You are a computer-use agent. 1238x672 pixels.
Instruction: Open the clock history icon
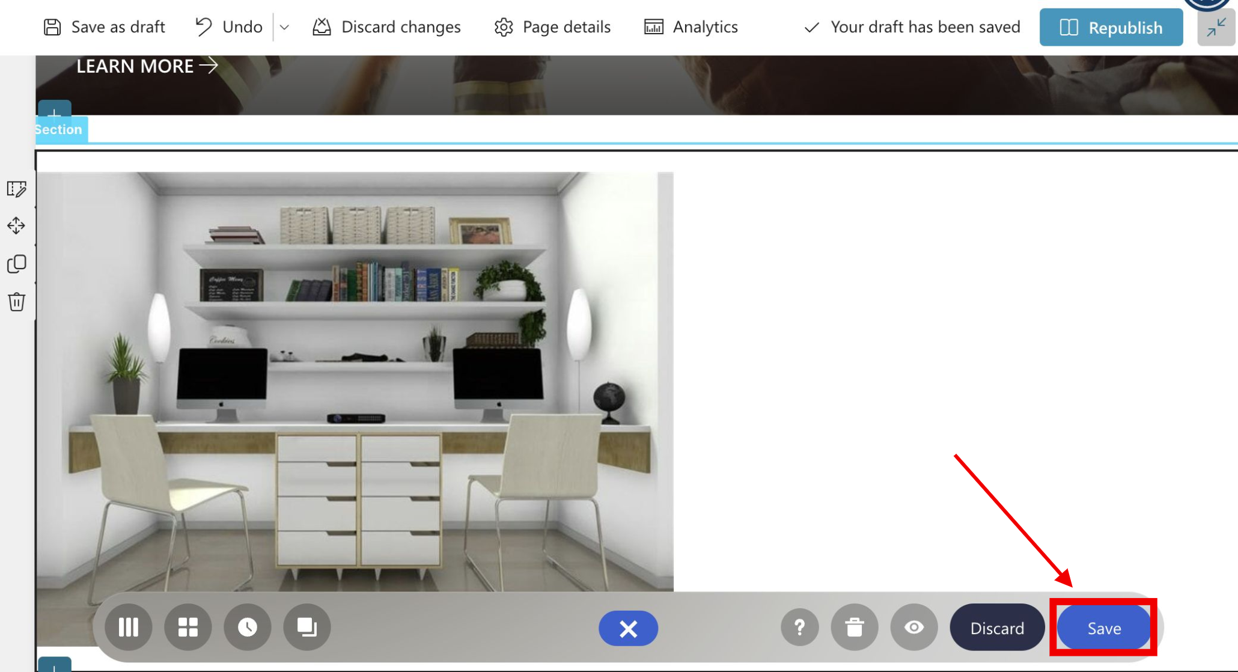[247, 628]
